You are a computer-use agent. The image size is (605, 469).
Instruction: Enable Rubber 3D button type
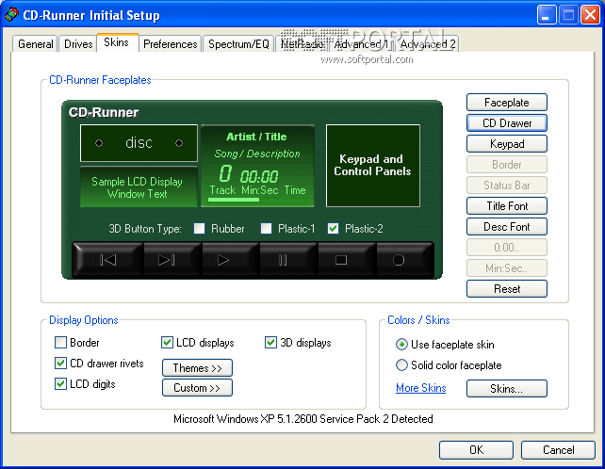tap(199, 228)
